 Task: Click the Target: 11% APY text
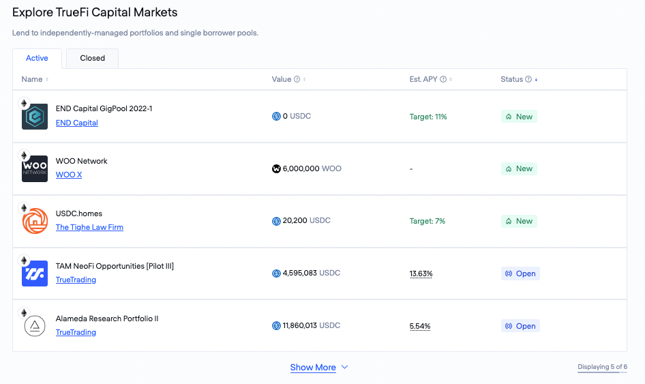coord(428,117)
